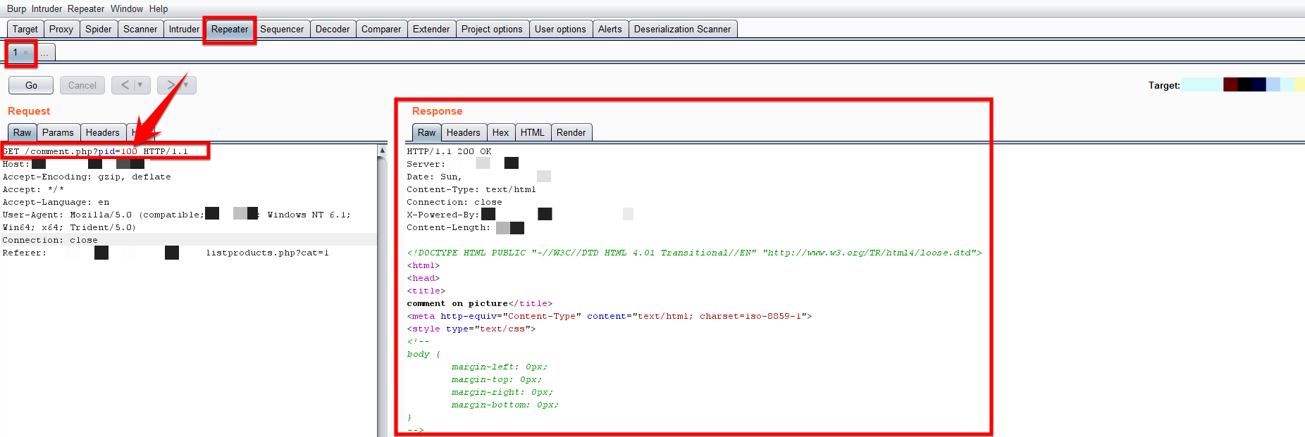Click the GET comment.php request line
This screenshot has height=437, width=1305.
pos(96,151)
